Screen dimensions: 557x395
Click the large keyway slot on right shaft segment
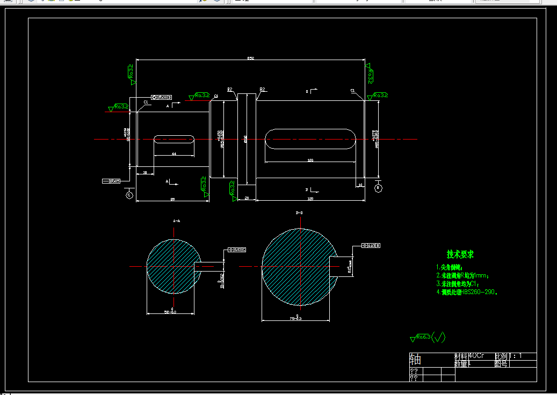click(x=310, y=139)
